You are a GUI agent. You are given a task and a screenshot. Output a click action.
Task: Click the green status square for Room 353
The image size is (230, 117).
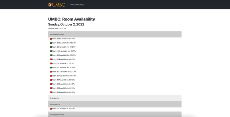click(51, 43)
